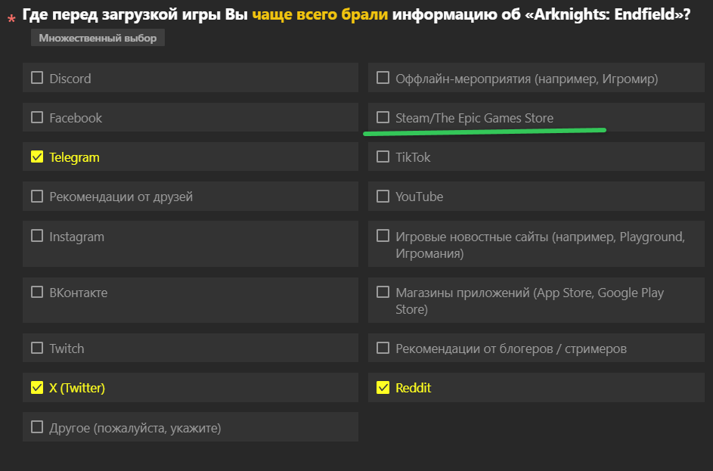Tick the ВКонтакте checkbox

pyautogui.click(x=37, y=292)
